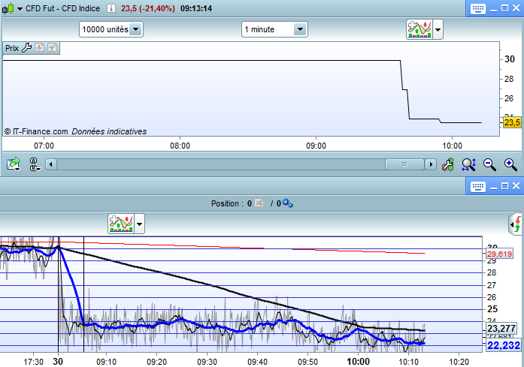Expand the 10000 unités dropdown
This screenshot has height=367, width=524.
pos(135,29)
